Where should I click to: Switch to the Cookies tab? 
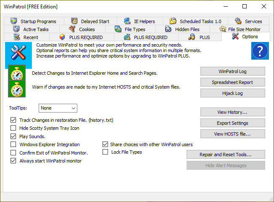click(82, 29)
